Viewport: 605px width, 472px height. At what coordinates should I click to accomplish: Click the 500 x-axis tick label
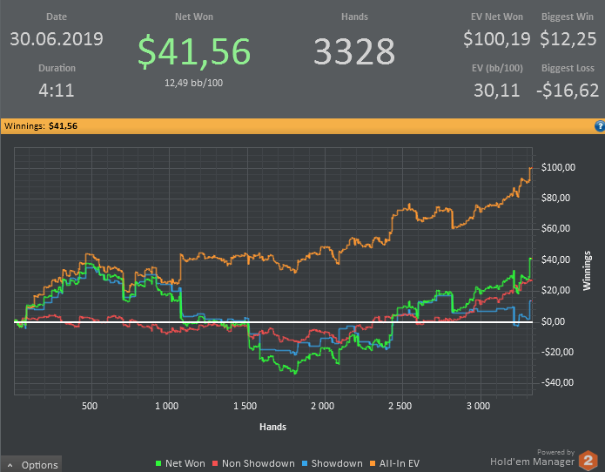90,406
